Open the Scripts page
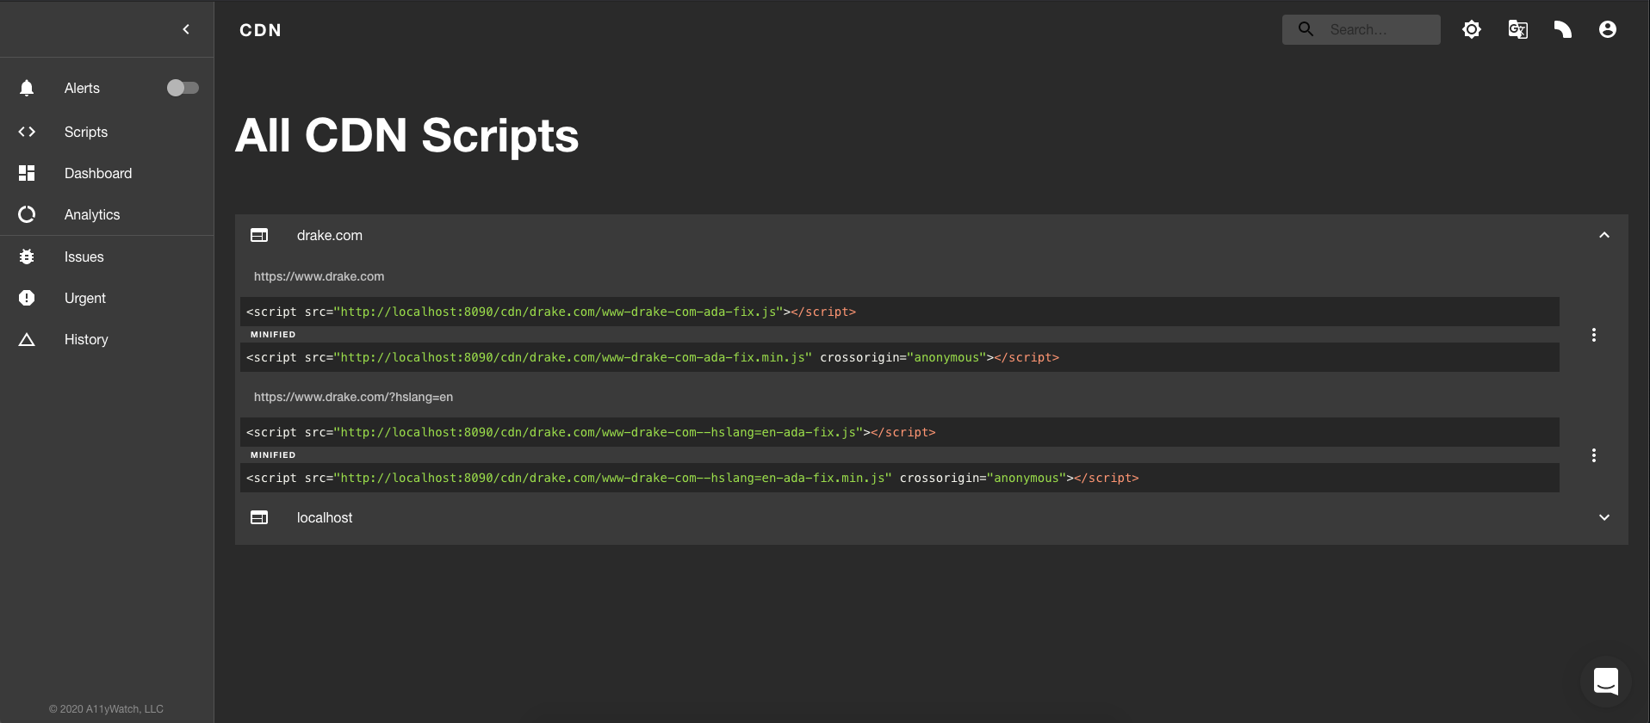Screen dimensions: 1650x723 point(86,132)
